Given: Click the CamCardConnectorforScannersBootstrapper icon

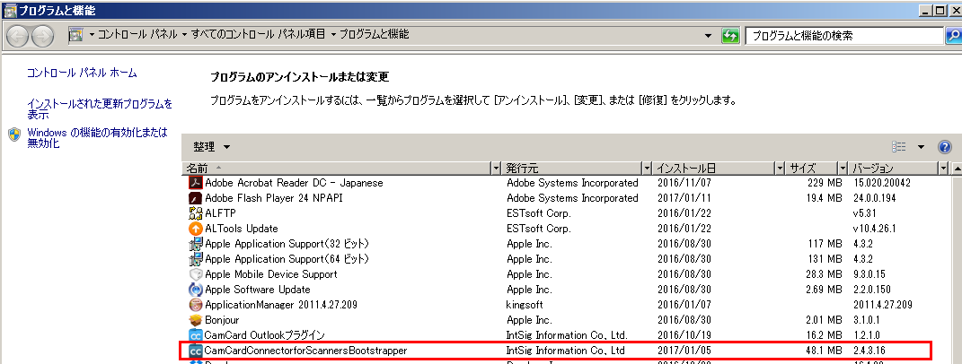Looking at the screenshot, I should click(195, 351).
